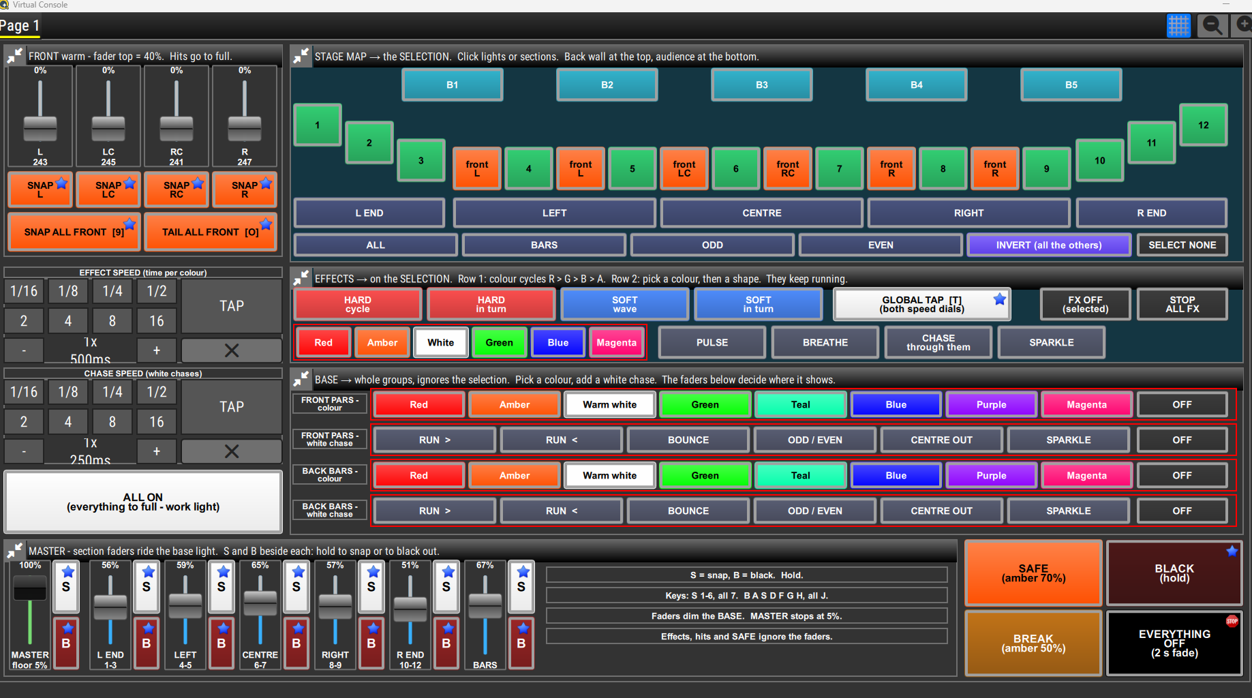This screenshot has height=698, width=1252.
Task: Toggle the HARD cycle effect
Action: coord(357,304)
